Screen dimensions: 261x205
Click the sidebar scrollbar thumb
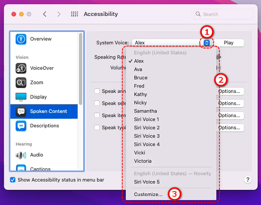(x=81, y=69)
